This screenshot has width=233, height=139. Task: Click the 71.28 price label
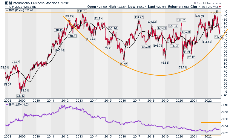(x=4, y=67)
